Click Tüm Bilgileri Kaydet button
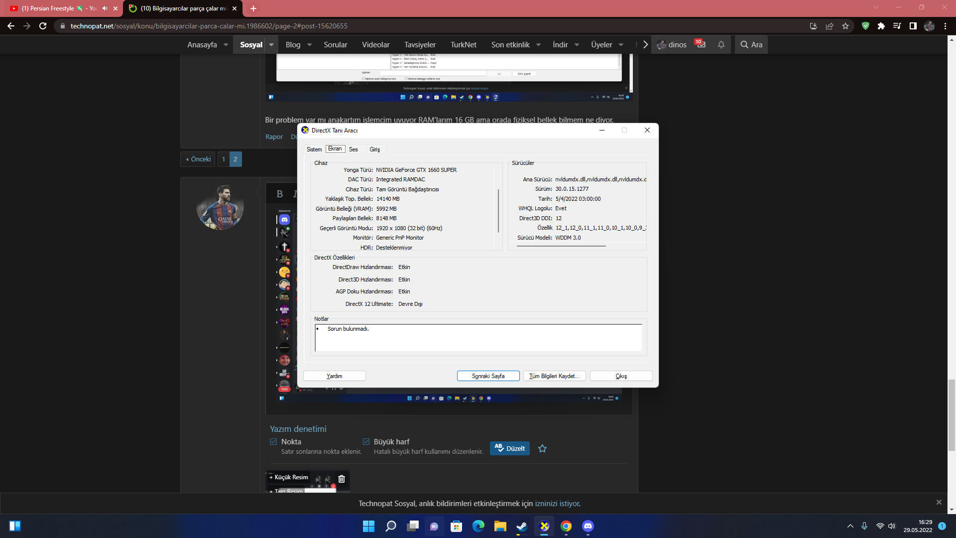 554,376
